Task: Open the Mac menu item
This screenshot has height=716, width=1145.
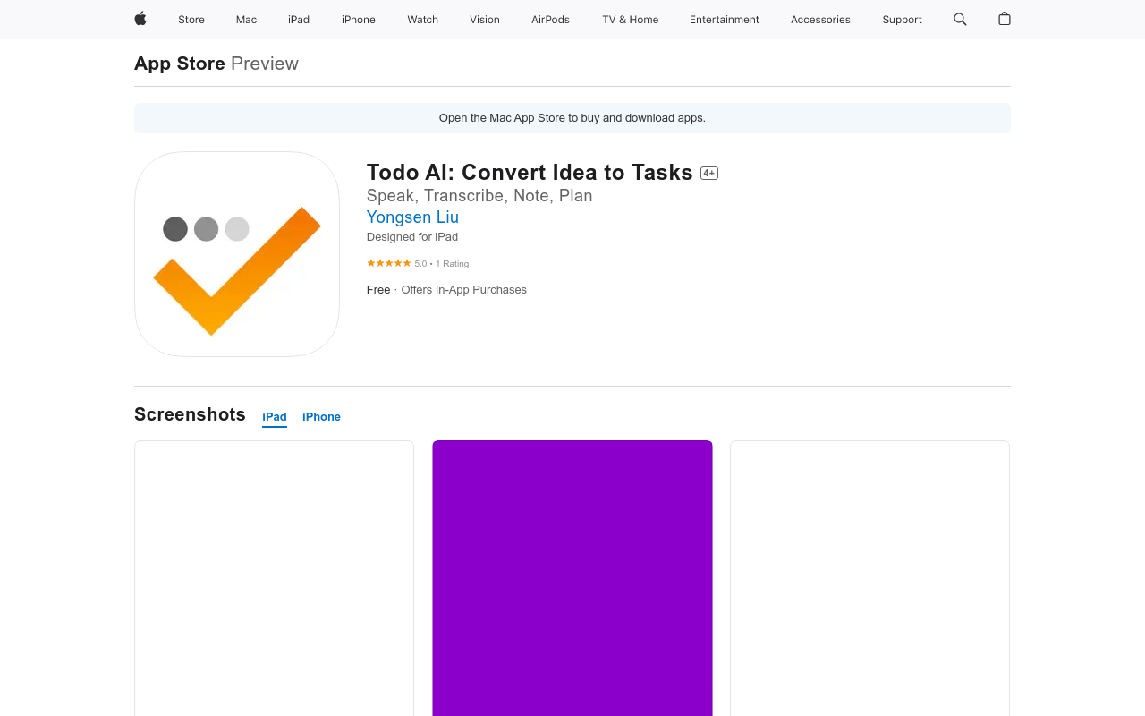Action: pos(246,20)
